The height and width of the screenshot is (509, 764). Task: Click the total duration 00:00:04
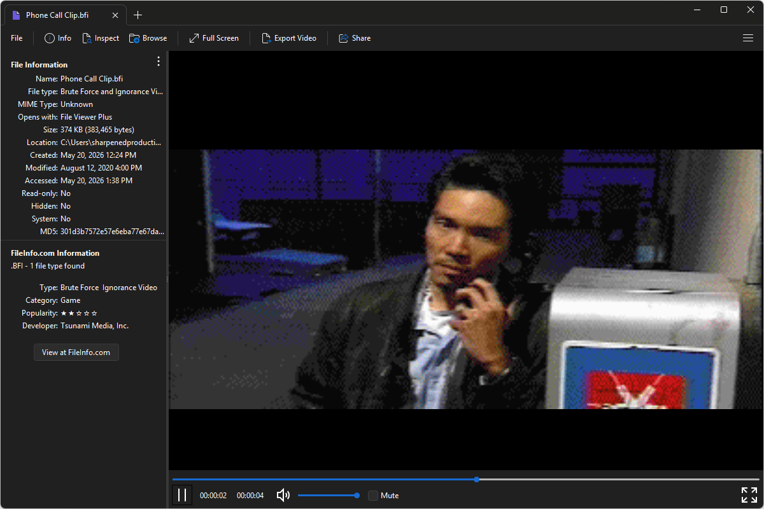(x=250, y=495)
